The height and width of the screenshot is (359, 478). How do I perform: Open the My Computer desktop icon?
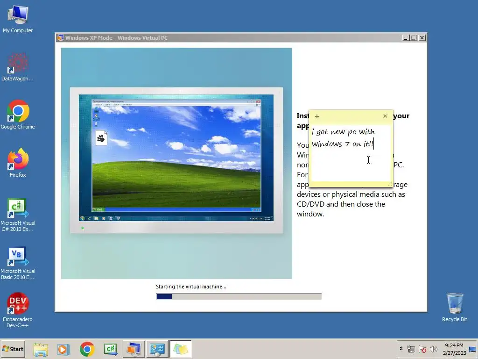(x=18, y=19)
